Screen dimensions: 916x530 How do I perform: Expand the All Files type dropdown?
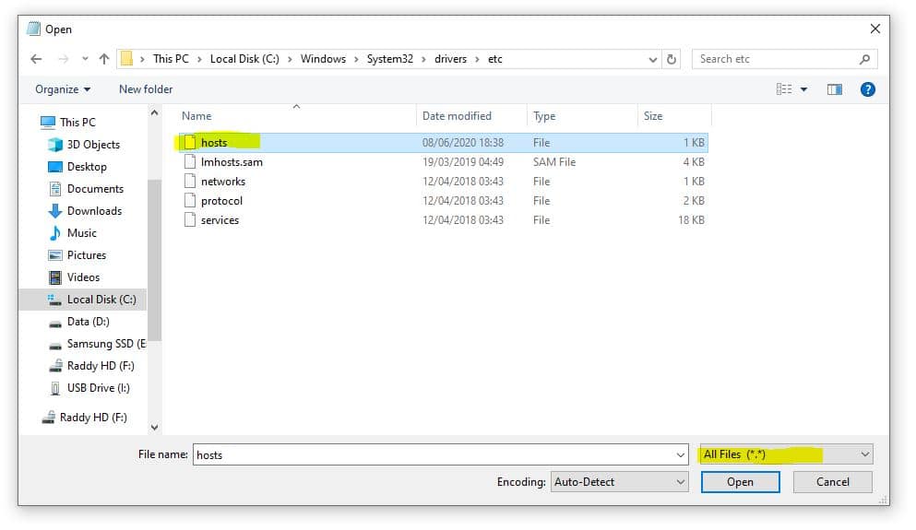click(864, 454)
